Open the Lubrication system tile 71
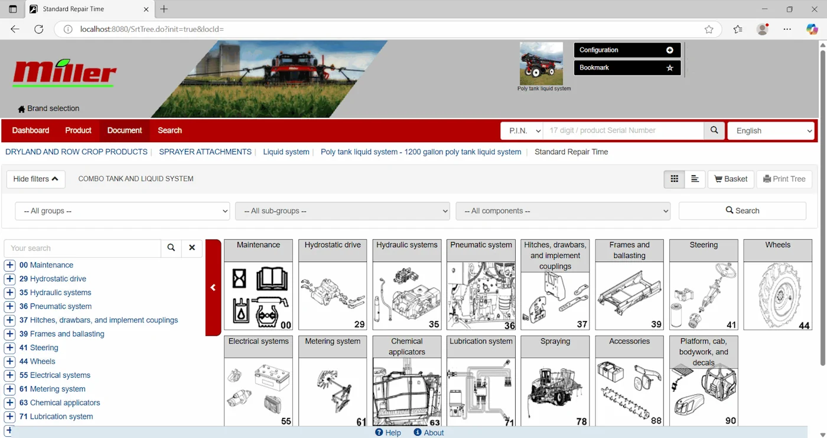 tap(481, 381)
